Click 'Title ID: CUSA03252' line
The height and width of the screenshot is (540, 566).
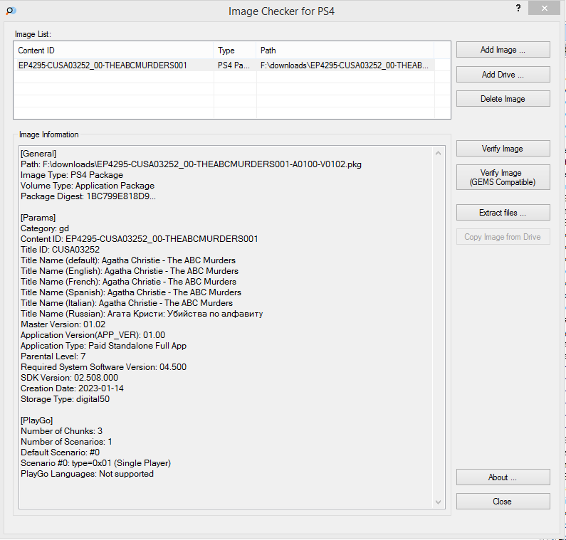[60, 250]
